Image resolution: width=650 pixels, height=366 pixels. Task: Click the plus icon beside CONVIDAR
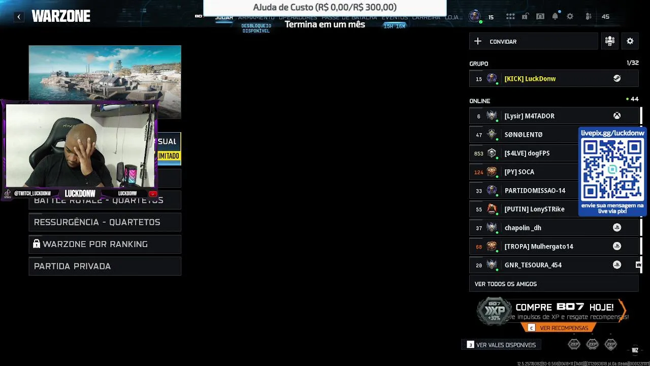tap(477, 41)
